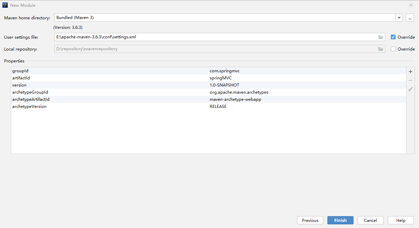
Task: Click the IntelliJ icon in title bar
Action: click(5, 5)
